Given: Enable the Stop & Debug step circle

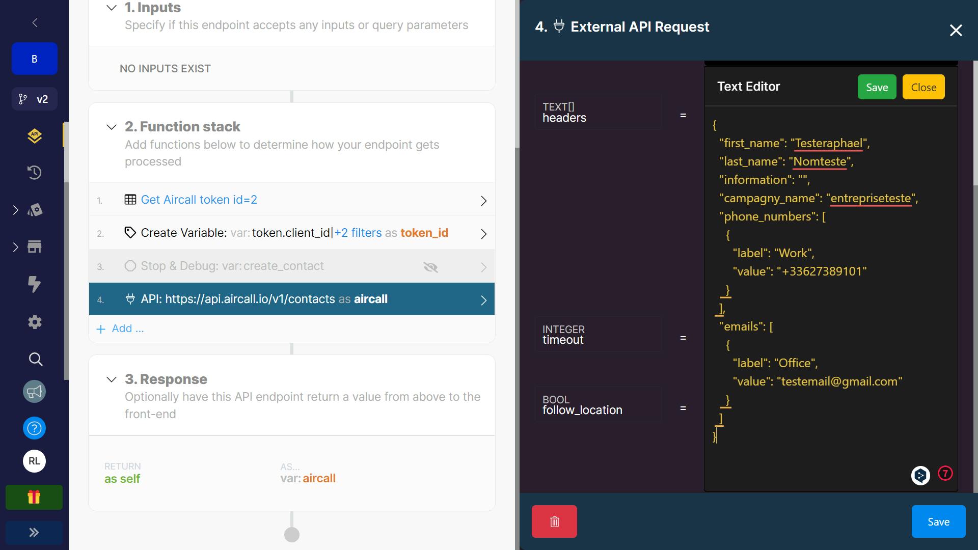Looking at the screenshot, I should point(130,266).
